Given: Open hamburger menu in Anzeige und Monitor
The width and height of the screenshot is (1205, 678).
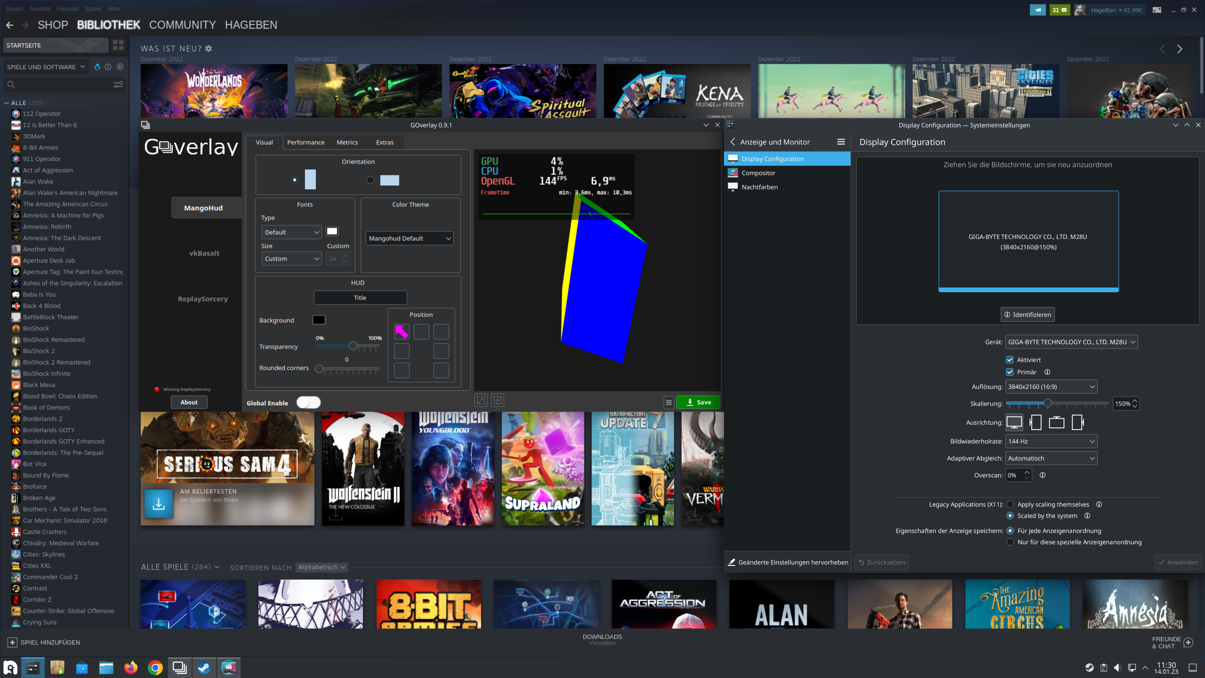Looking at the screenshot, I should click(x=841, y=142).
